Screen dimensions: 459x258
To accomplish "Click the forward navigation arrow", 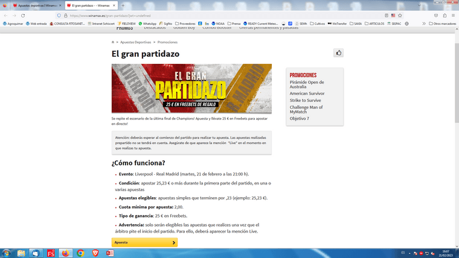I will 14,16.
